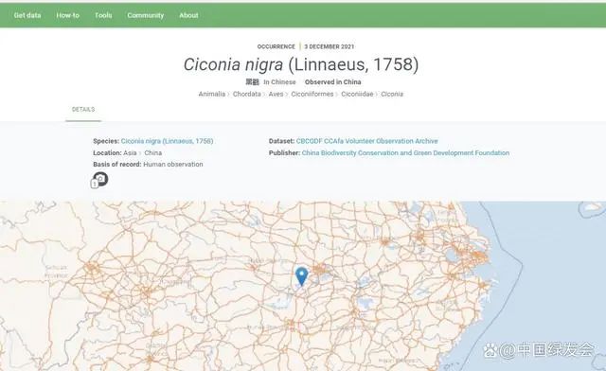Click China in the Location field
606x371 pixels.
coord(153,153)
